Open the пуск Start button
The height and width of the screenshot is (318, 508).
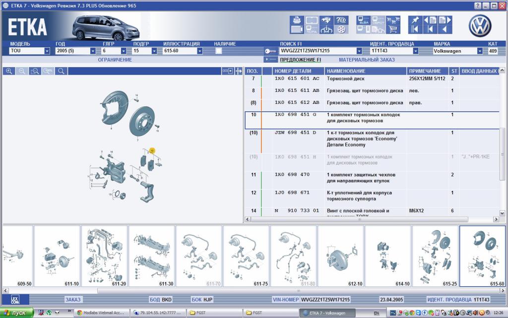click(16, 313)
